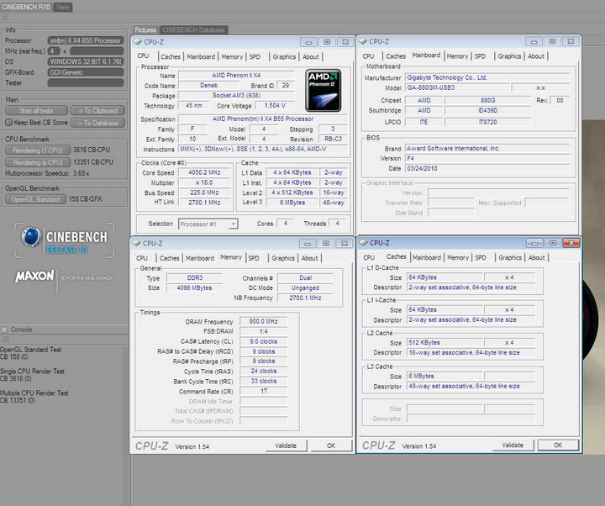Click the 13351 CB-CPU score

coord(93,162)
